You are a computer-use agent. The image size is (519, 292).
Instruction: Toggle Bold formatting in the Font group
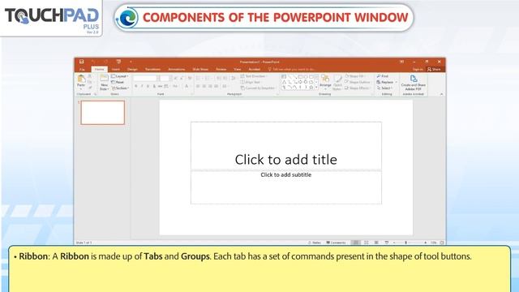135,87
